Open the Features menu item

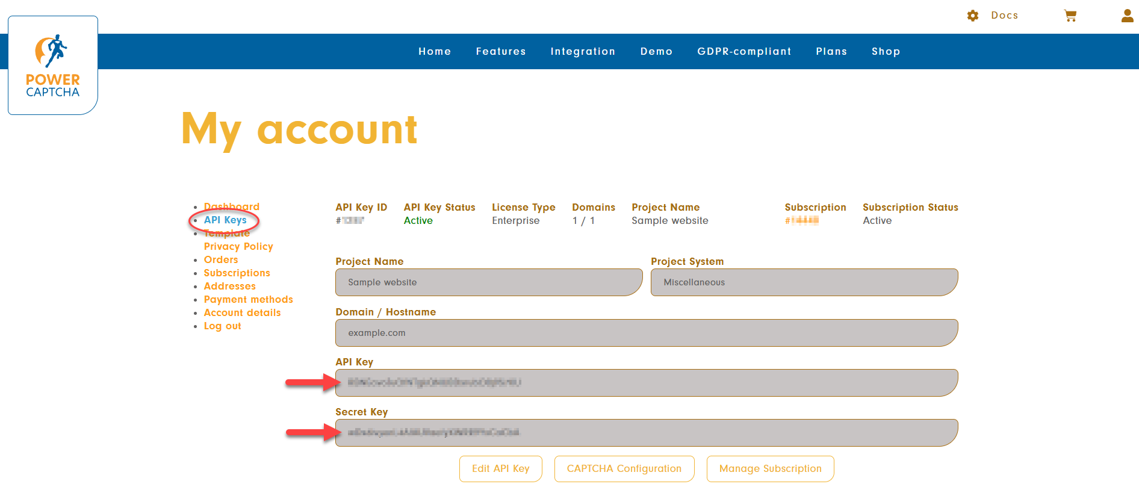pyautogui.click(x=501, y=52)
